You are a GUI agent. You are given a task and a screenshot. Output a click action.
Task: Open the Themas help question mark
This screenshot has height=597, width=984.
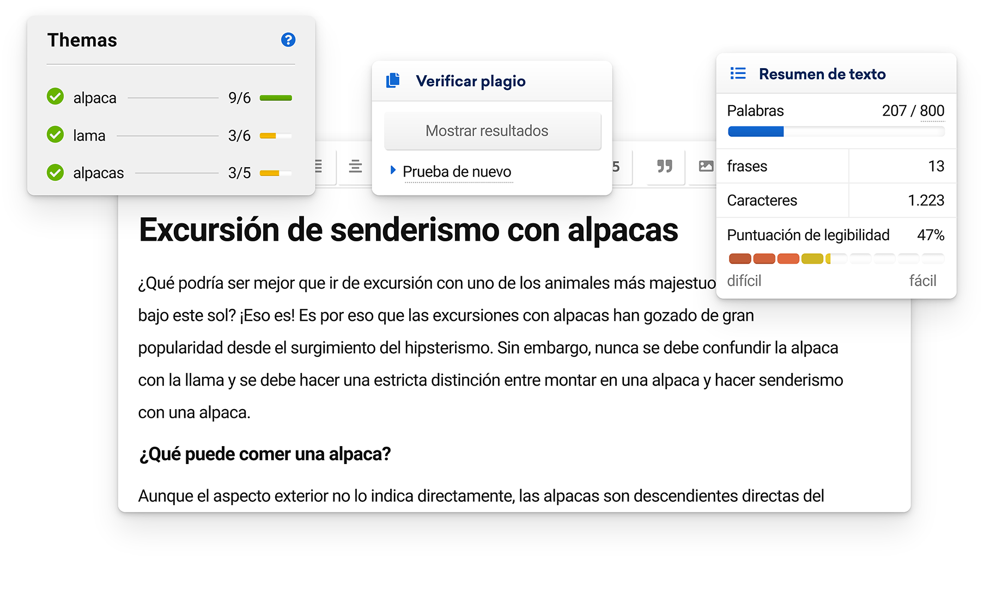coord(288,40)
